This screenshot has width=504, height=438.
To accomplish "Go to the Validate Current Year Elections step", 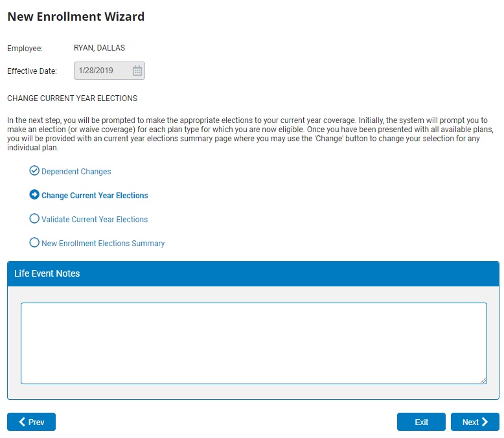I will click(95, 220).
